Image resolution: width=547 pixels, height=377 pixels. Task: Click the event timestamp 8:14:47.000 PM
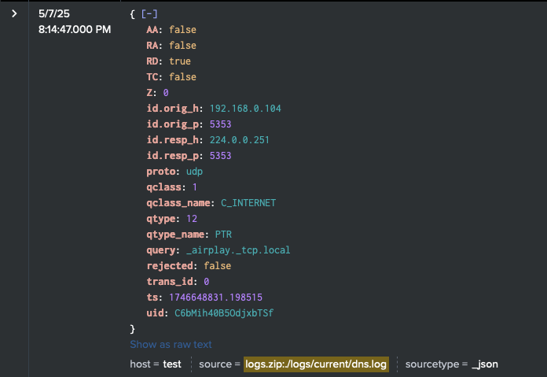[75, 29]
